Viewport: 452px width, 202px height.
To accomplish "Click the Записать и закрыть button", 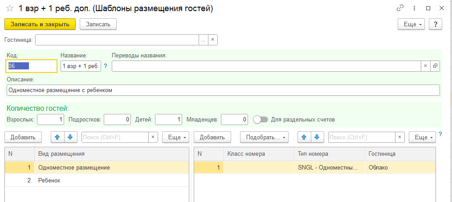I will coord(40,24).
